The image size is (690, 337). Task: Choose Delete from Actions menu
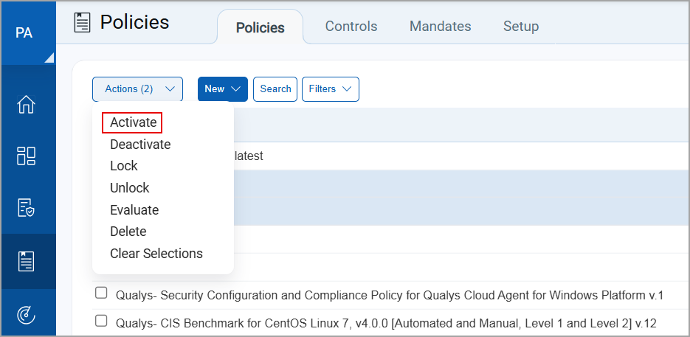point(128,232)
